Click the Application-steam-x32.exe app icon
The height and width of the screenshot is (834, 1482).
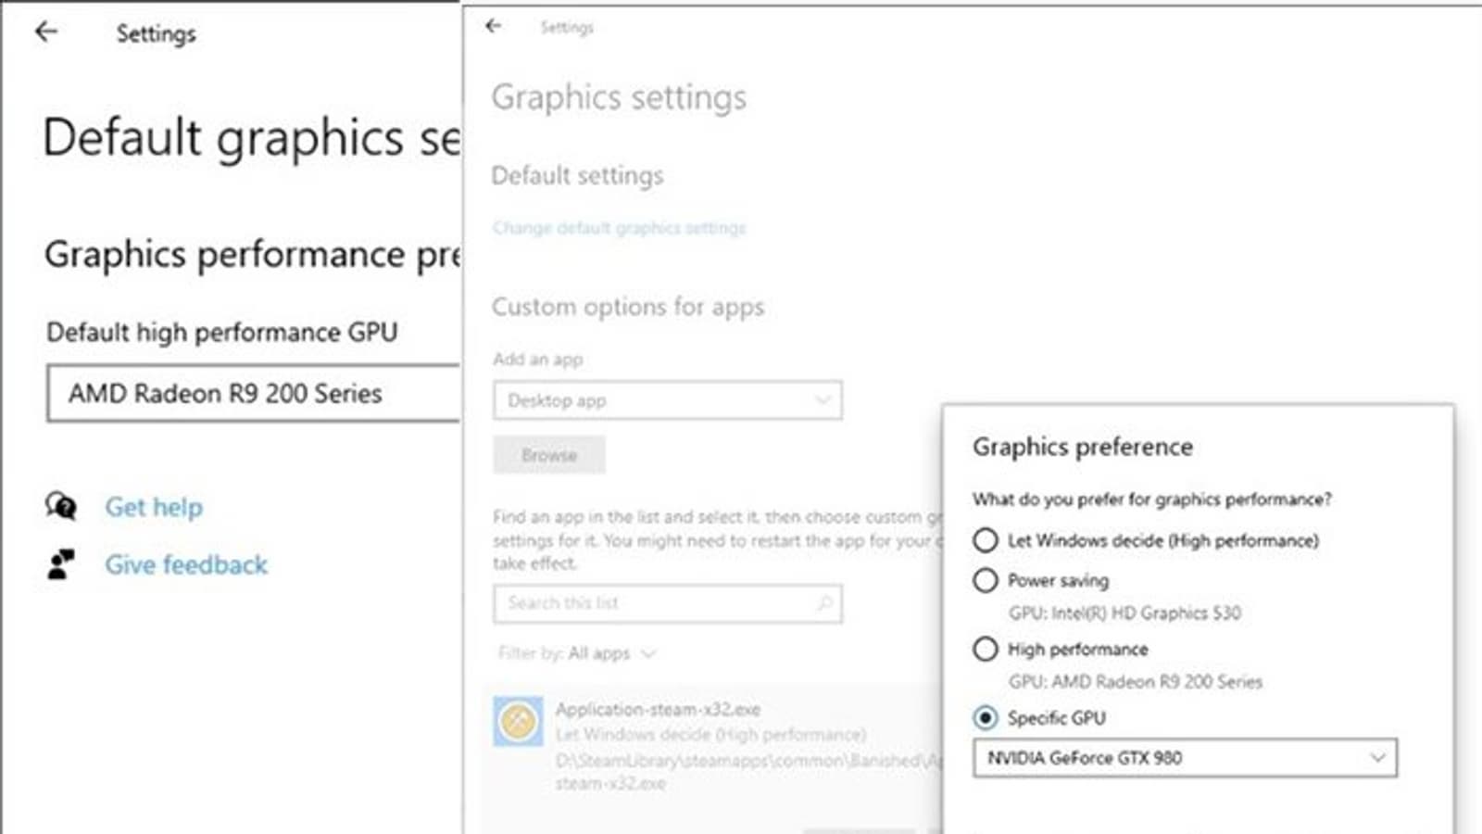coord(518,721)
